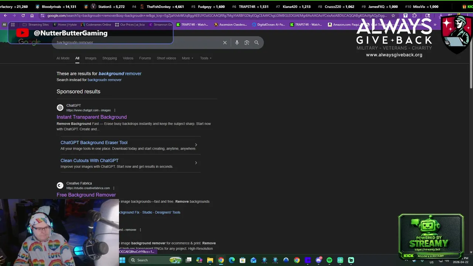
Task: Click the Windows taskbar Search box
Action: pos(156,260)
